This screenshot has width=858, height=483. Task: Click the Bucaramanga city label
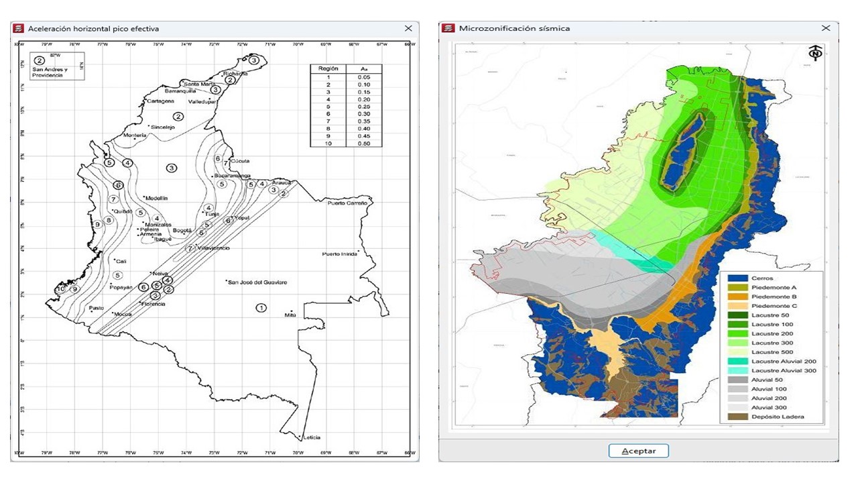[x=232, y=176]
